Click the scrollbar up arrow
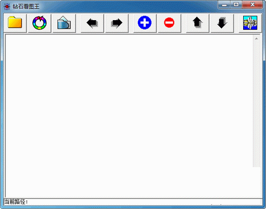The width and height of the screenshot is (266, 209). 256,39
